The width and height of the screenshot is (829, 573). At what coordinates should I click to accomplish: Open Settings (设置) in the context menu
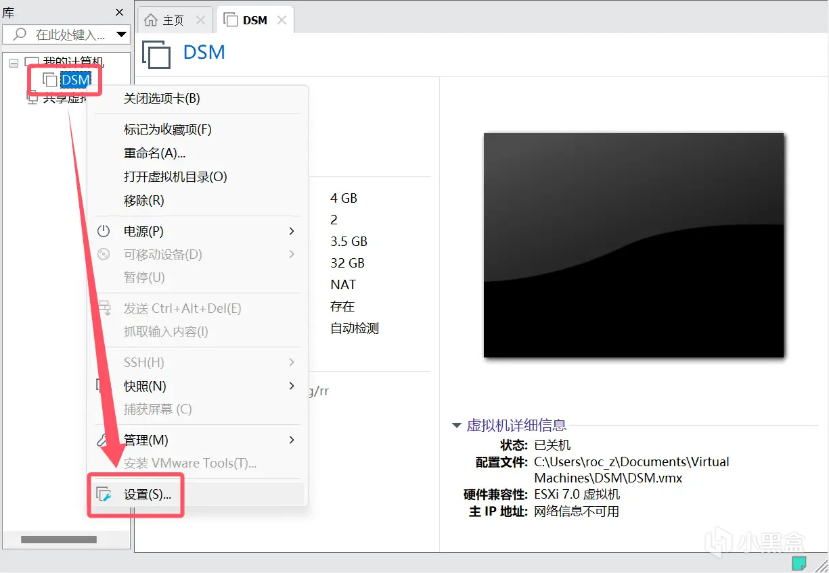pos(198,494)
